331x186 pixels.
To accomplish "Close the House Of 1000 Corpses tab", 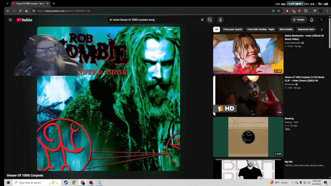I will point(48,4).
